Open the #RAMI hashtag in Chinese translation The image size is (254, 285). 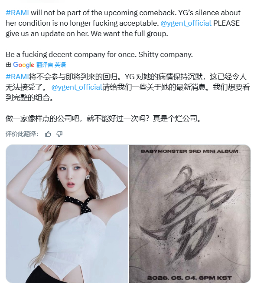[17, 77]
